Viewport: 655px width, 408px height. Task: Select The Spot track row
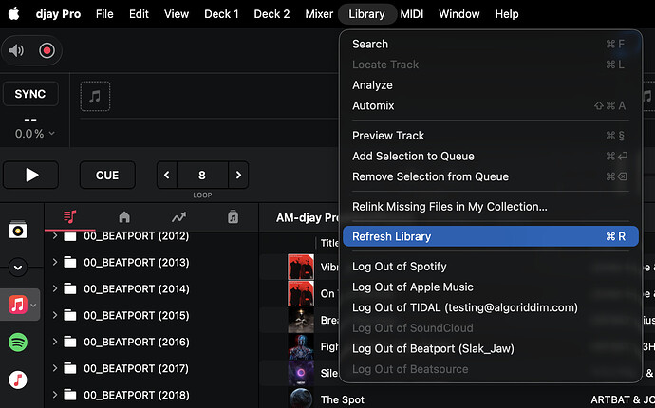(x=457, y=399)
